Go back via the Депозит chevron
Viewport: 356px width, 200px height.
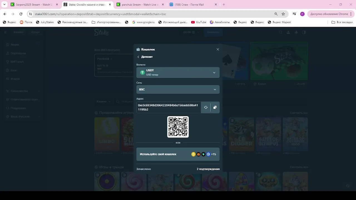pos(138,57)
